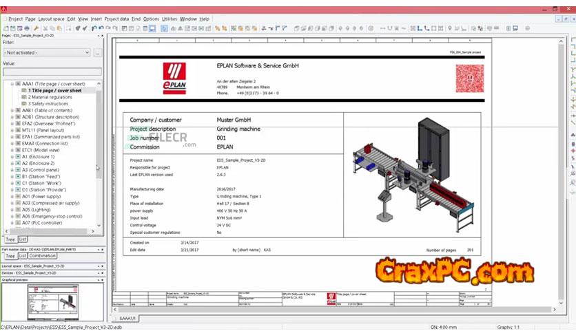Image resolution: width=576 pixels, height=333 pixels.
Task: Click the monitor icon near the toolbar's right end
Action: click(515, 28)
